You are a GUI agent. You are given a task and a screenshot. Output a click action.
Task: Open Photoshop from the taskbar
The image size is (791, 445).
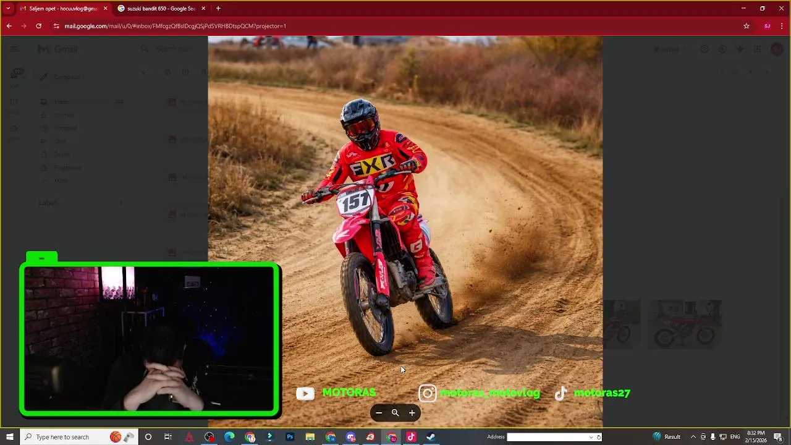(290, 437)
